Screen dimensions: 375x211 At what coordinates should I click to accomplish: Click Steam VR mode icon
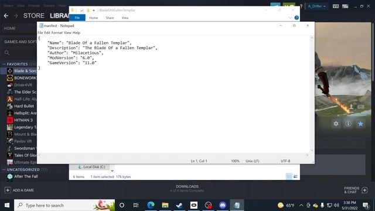click(x=336, y=6)
